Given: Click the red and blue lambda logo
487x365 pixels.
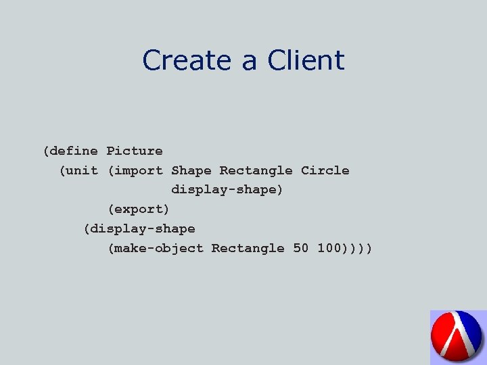Looking at the screenshot, I should point(458,337).
